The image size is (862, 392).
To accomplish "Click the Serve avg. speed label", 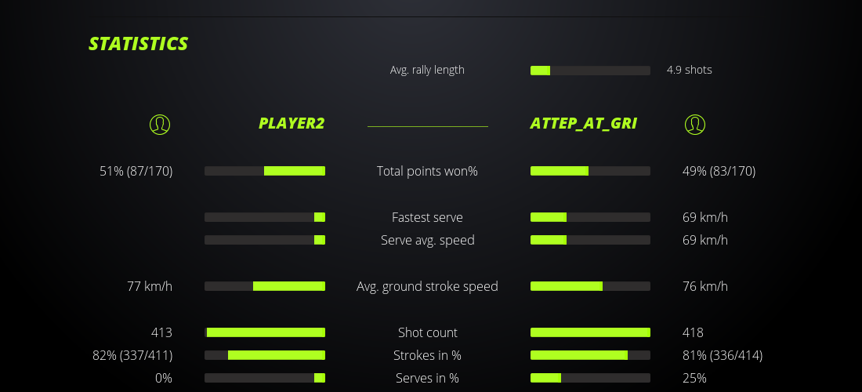I will click(x=427, y=240).
